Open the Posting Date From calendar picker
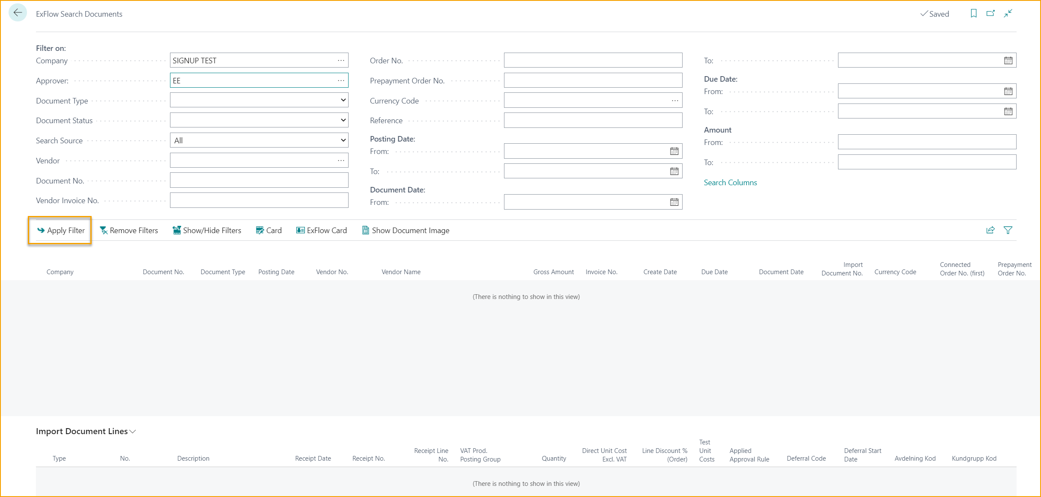 [674, 151]
